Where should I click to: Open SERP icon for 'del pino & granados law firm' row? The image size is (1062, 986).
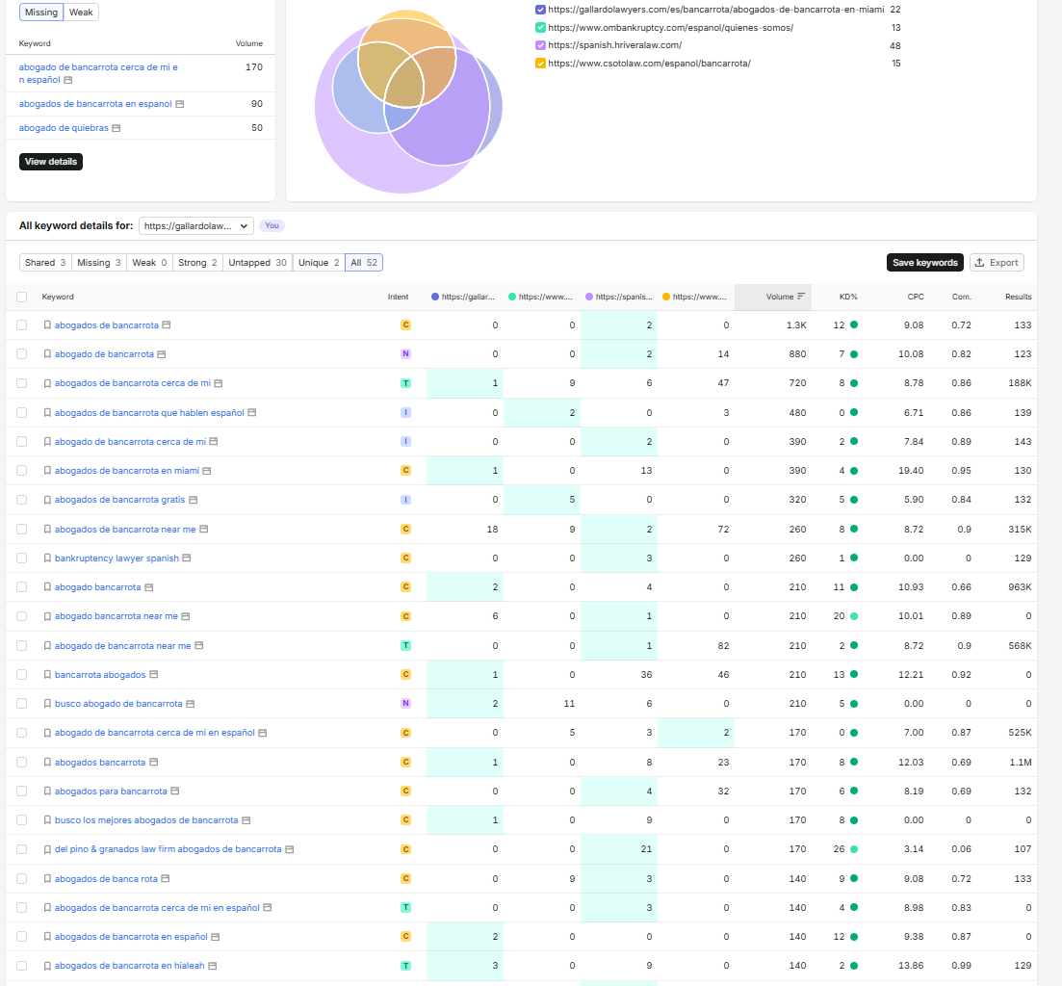pyautogui.click(x=289, y=849)
